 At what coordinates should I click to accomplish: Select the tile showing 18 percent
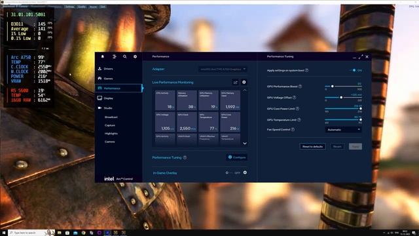click(165, 100)
